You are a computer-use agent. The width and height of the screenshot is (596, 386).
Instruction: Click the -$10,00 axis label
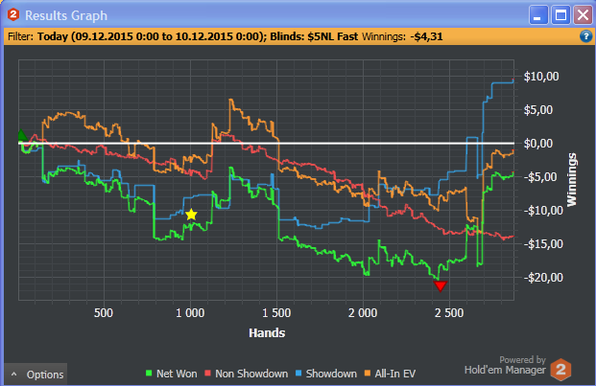tap(543, 211)
